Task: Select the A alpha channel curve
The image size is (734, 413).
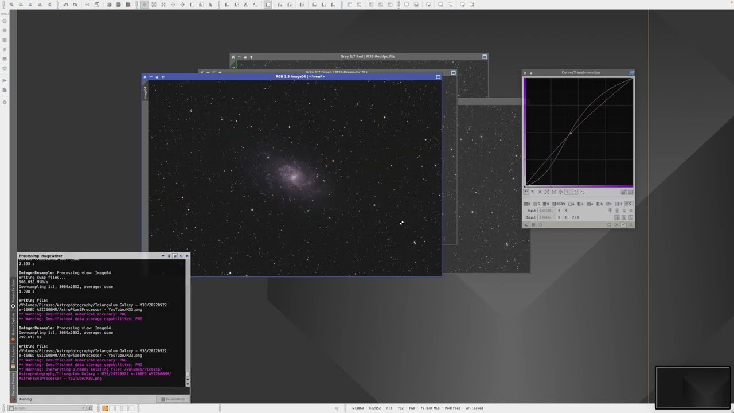Action: point(571,204)
